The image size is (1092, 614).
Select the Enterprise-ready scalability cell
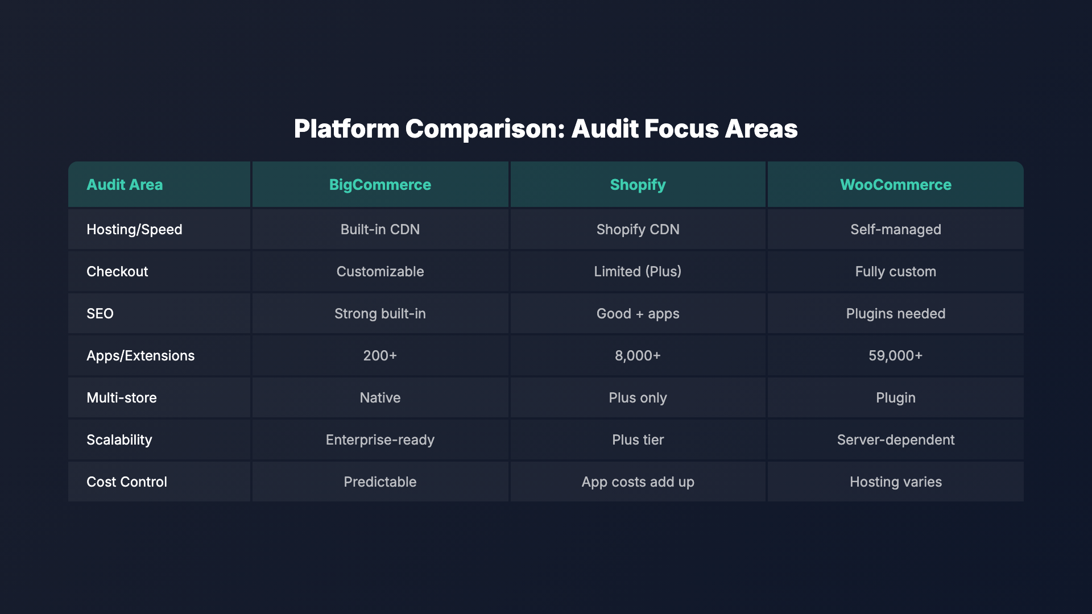point(380,439)
